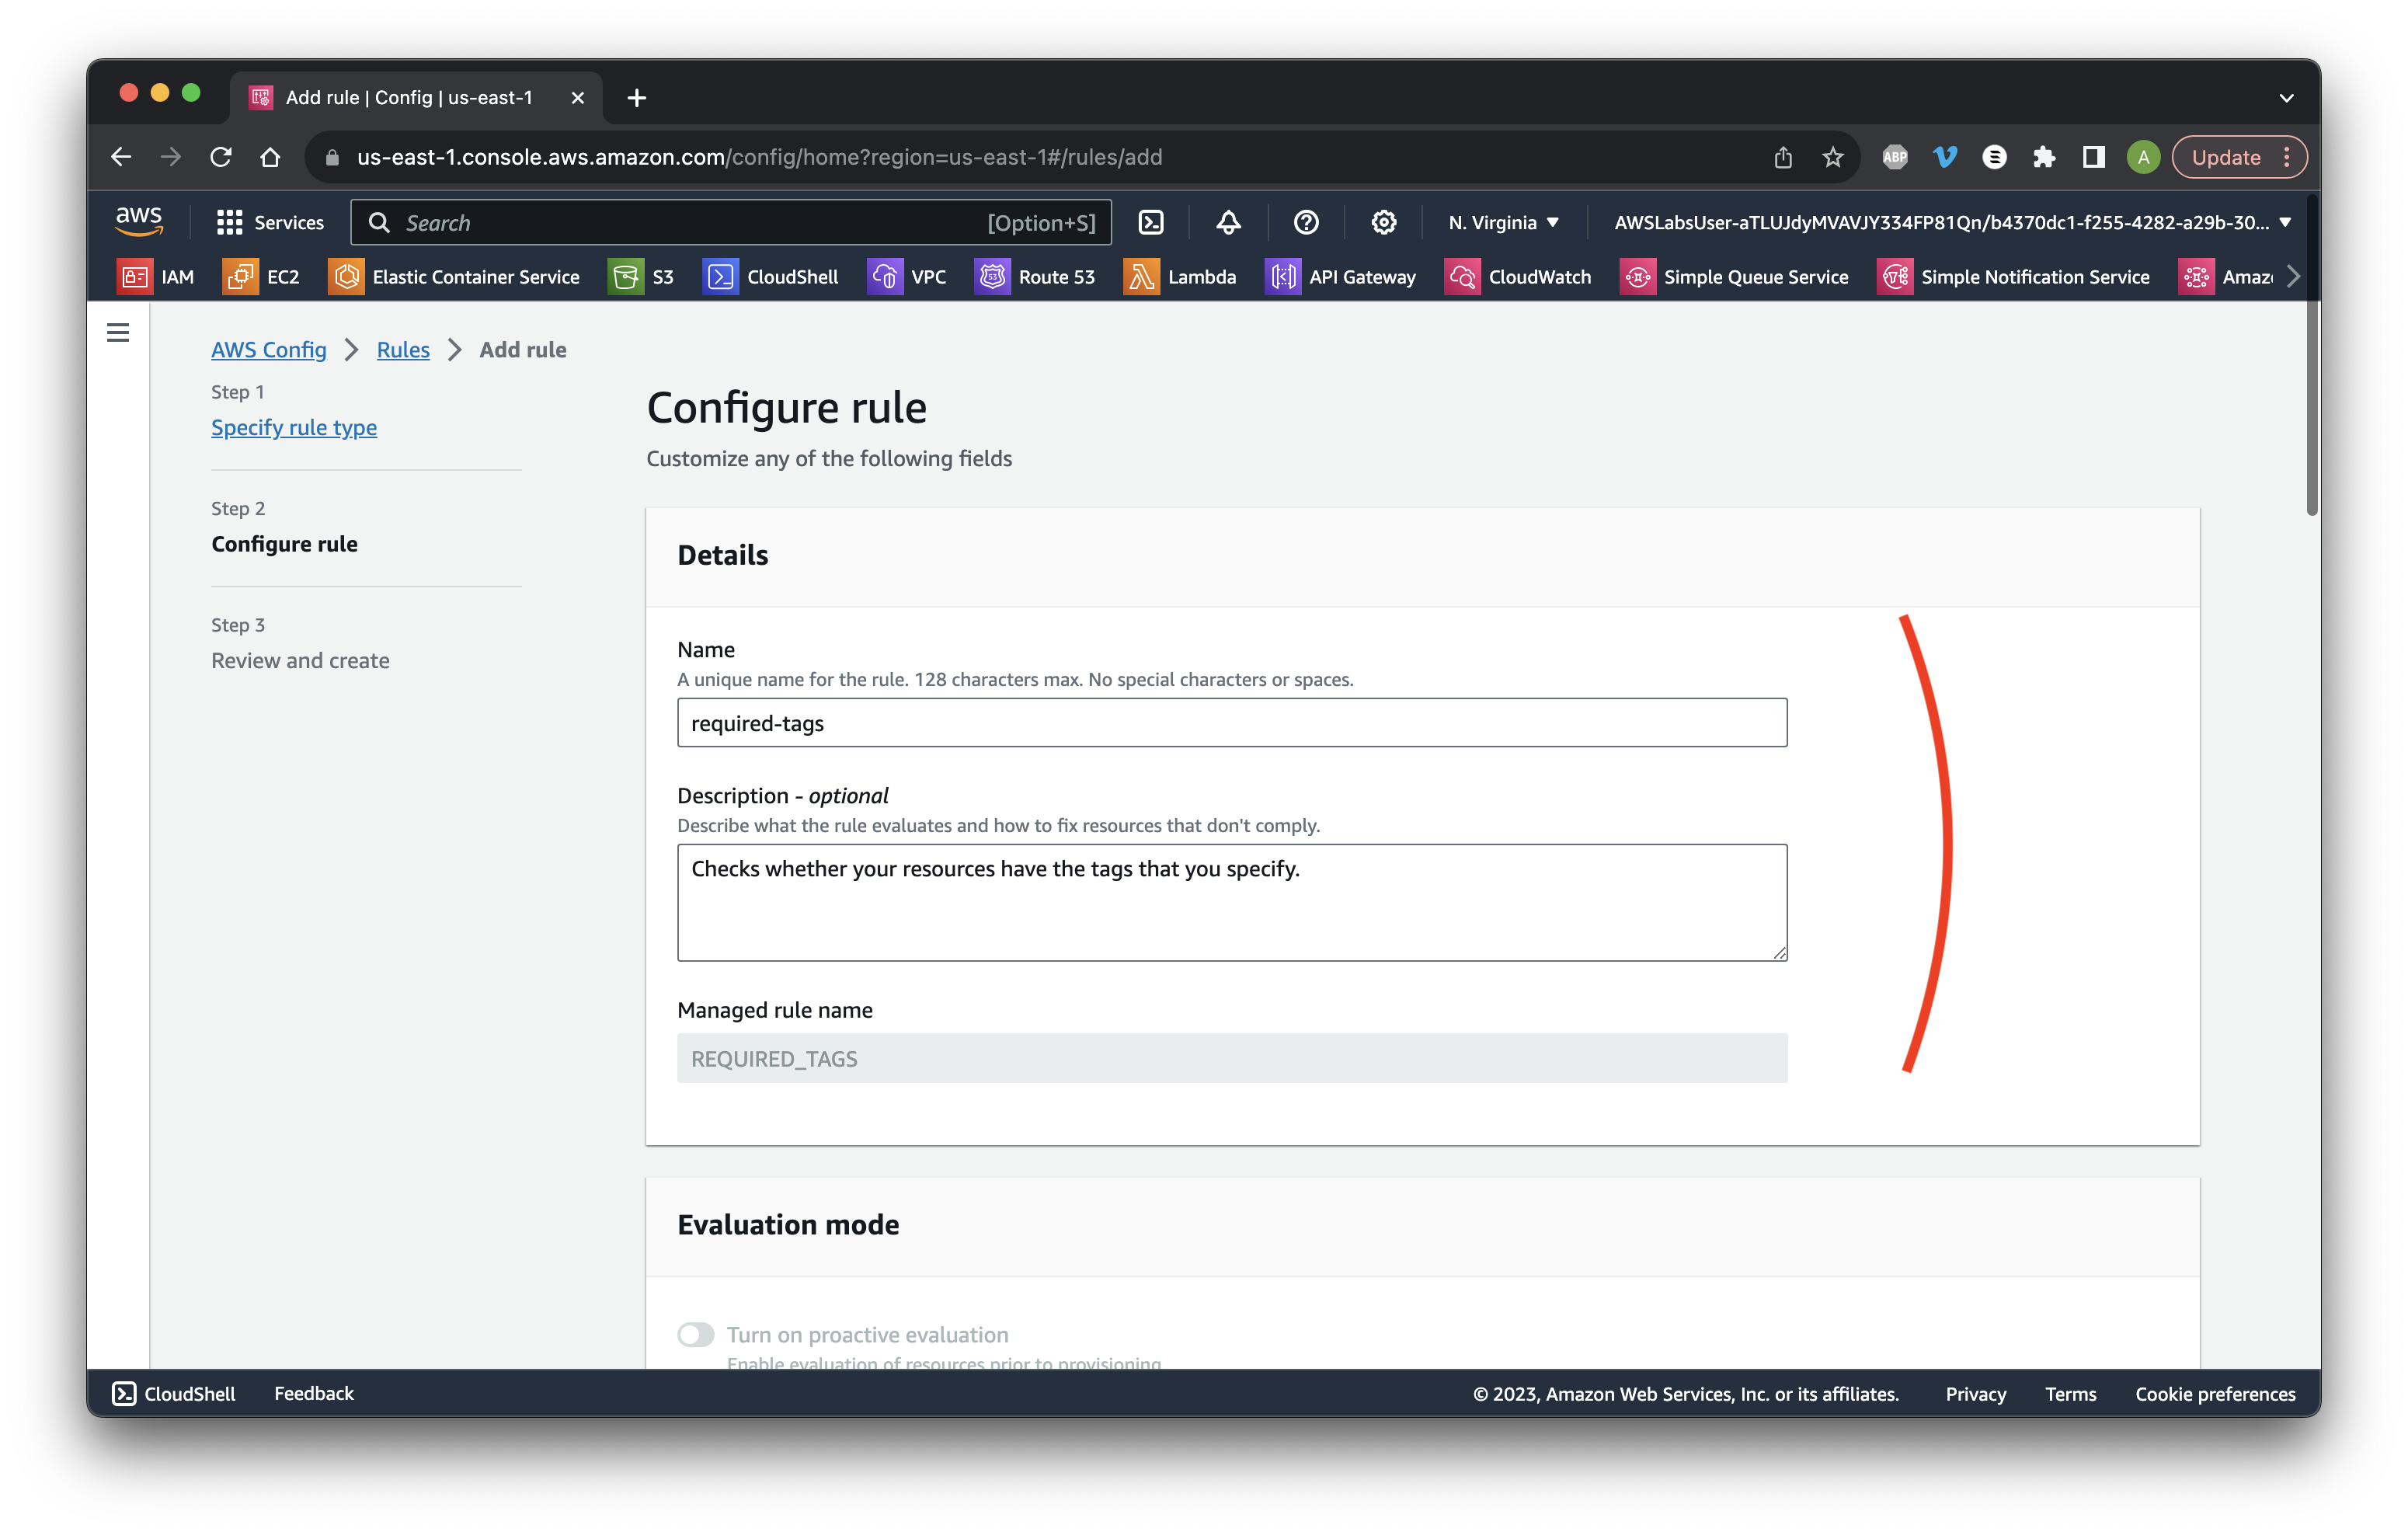Open Simple Queue Service shortcut icon

point(1637,277)
